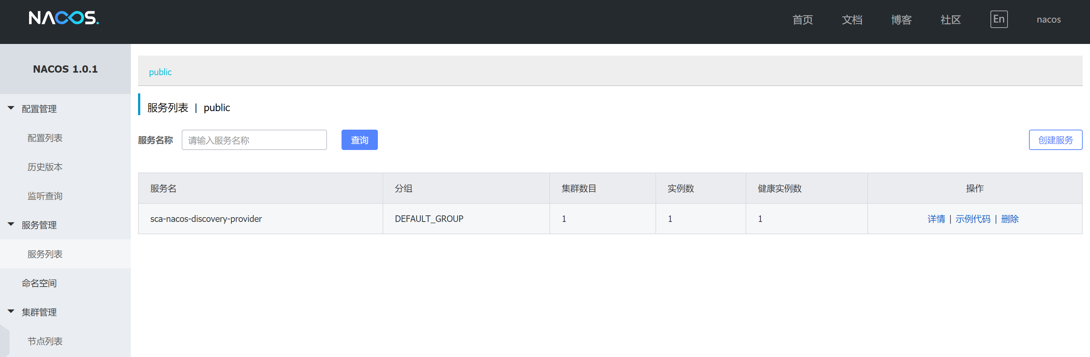
Task: Open the nacos user menu
Action: pos(1048,20)
